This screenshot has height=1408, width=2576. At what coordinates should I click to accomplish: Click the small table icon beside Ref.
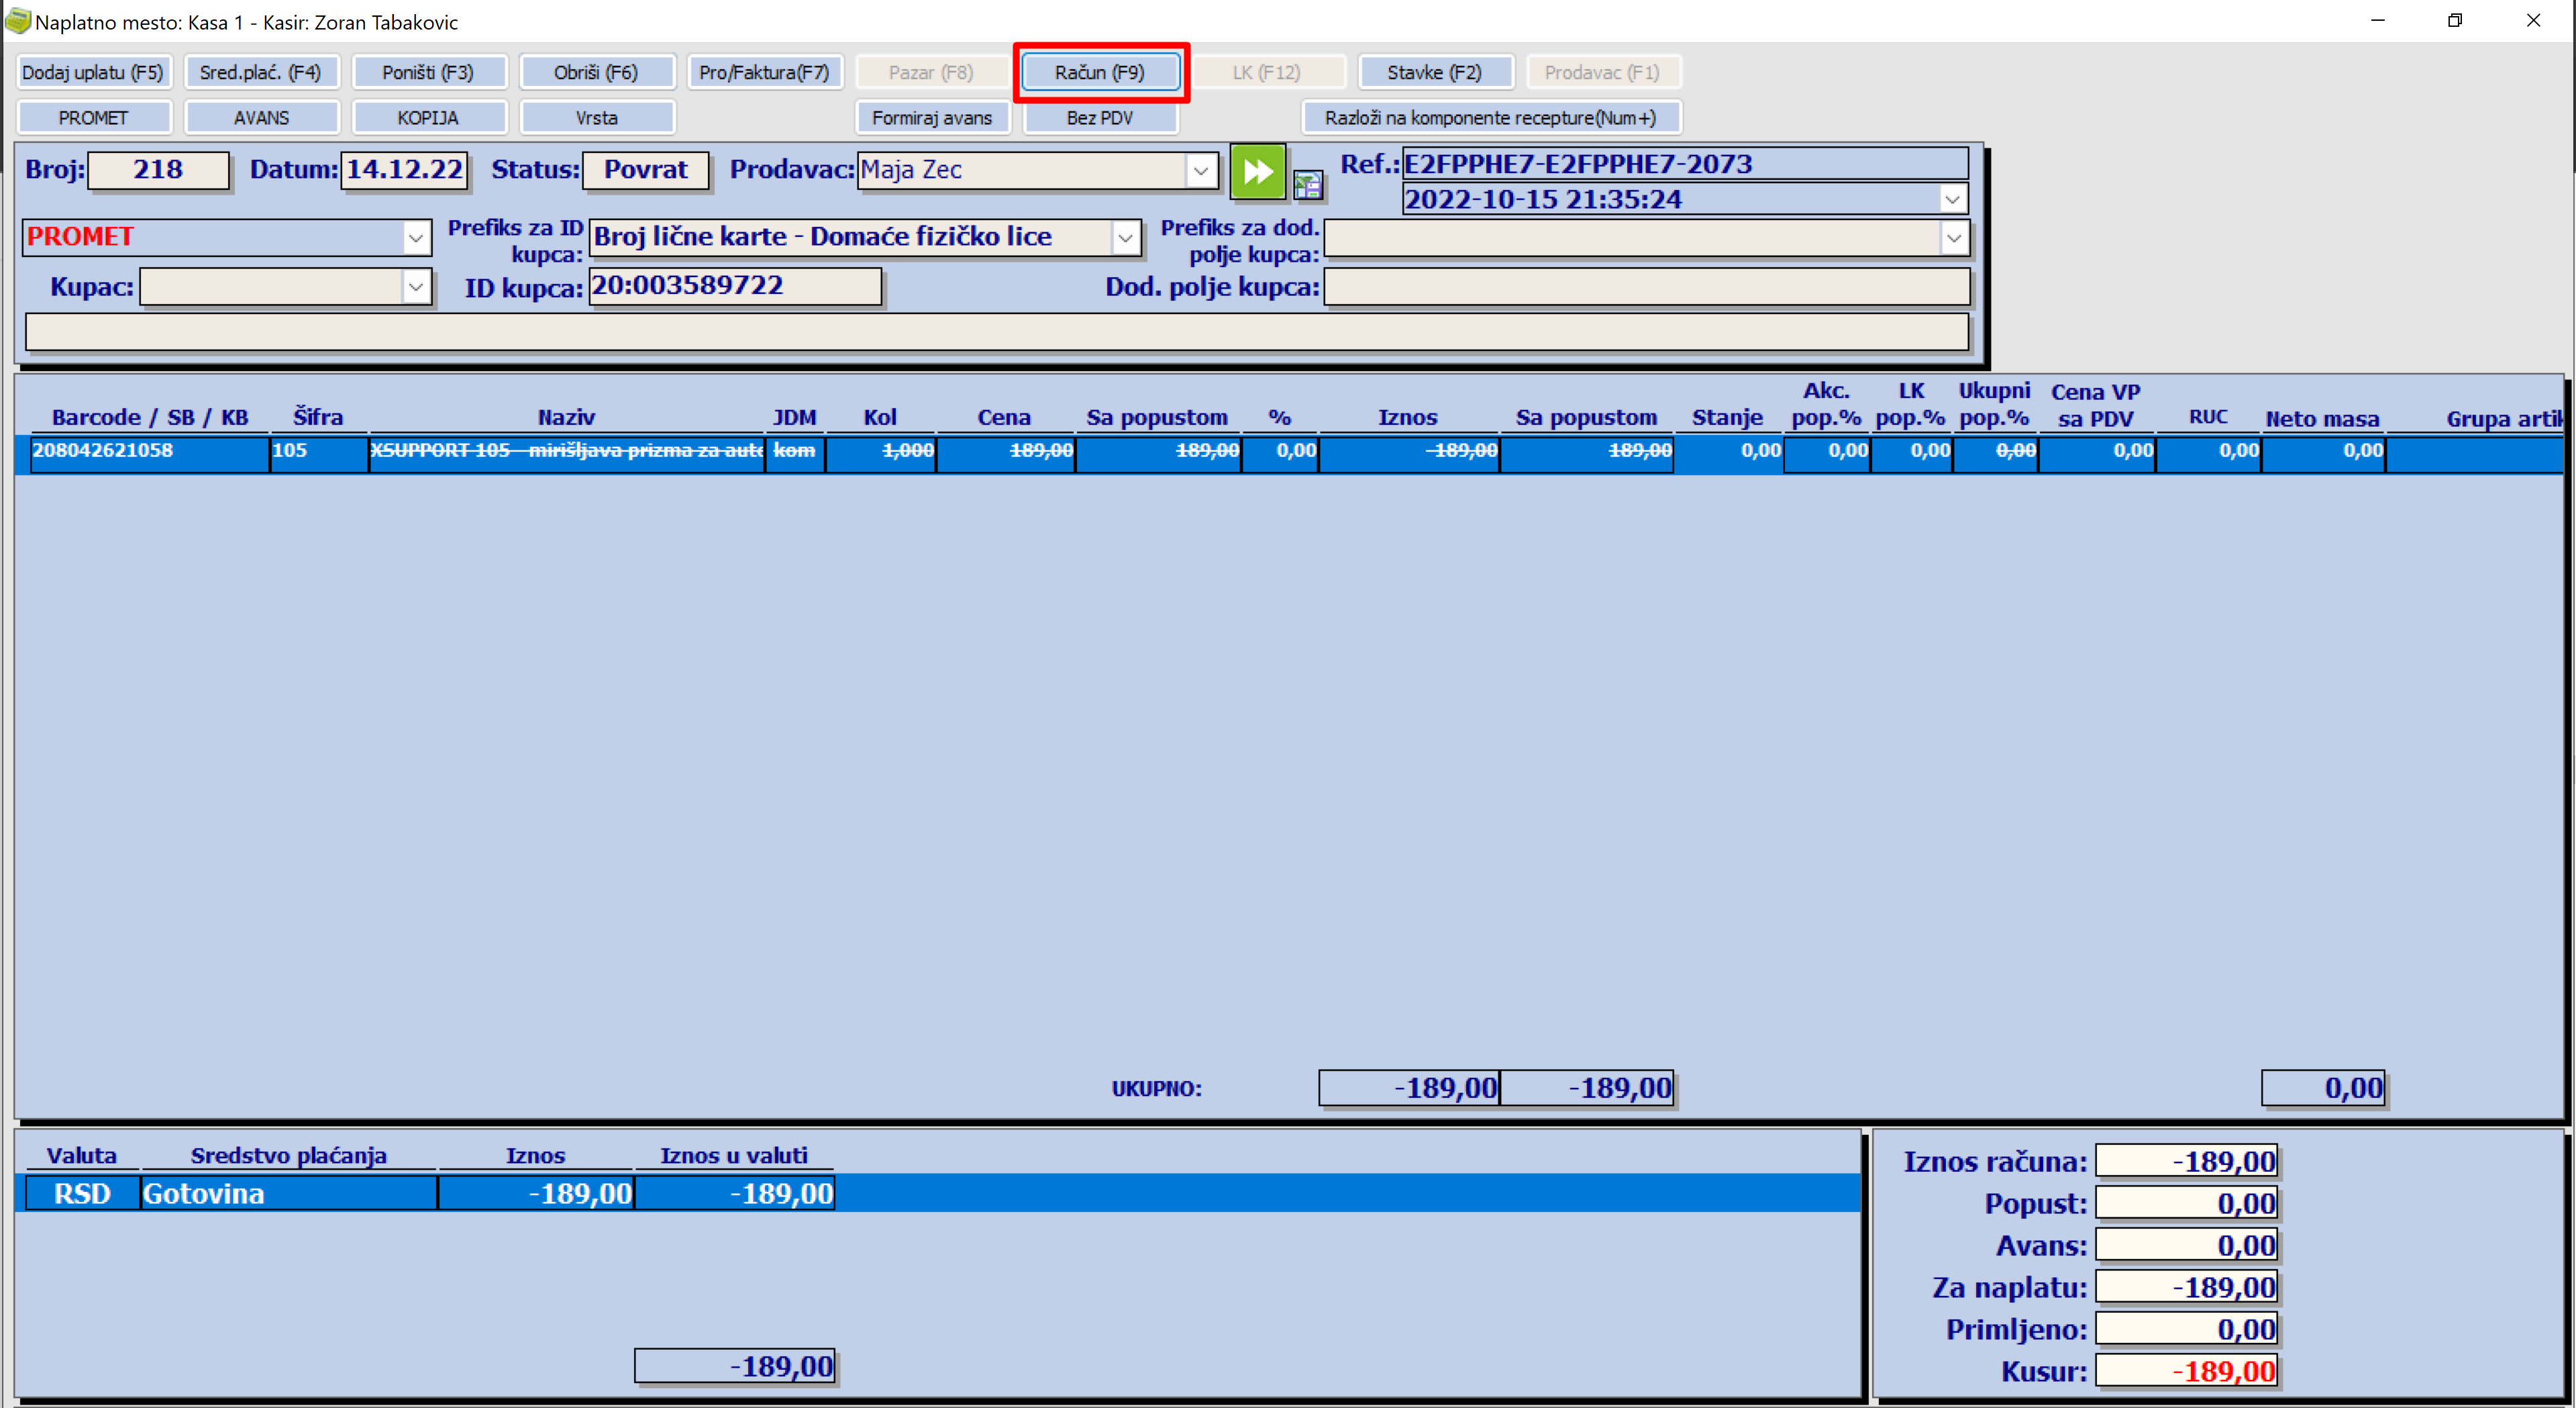coord(1307,184)
